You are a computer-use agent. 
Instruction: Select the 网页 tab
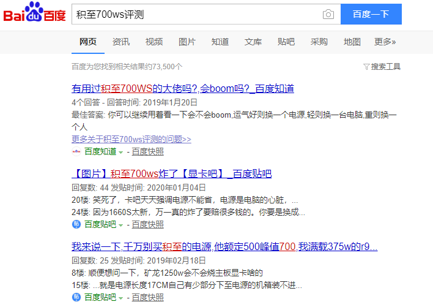[88, 42]
